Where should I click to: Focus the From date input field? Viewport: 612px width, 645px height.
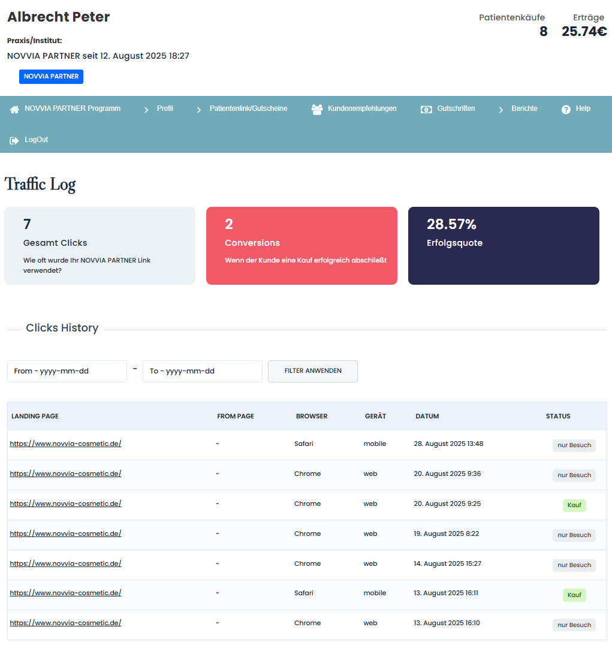(67, 371)
